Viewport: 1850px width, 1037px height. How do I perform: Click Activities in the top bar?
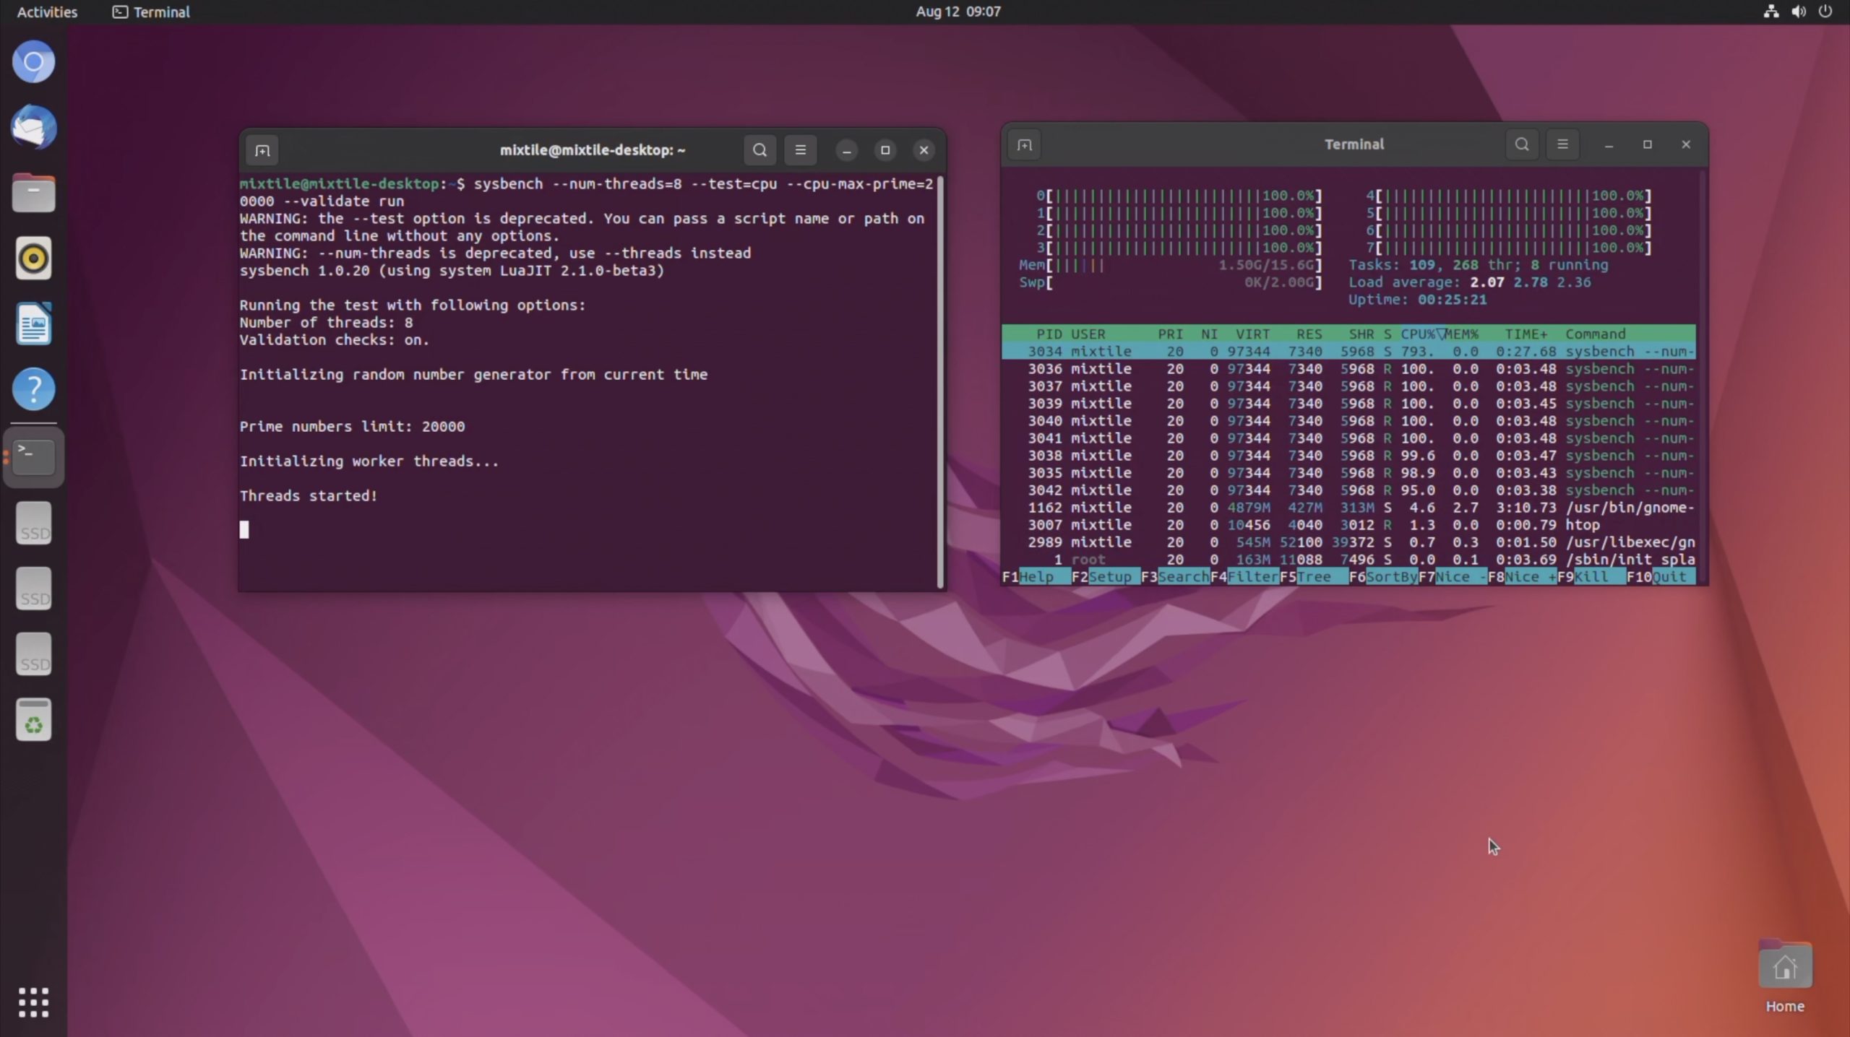coord(47,12)
